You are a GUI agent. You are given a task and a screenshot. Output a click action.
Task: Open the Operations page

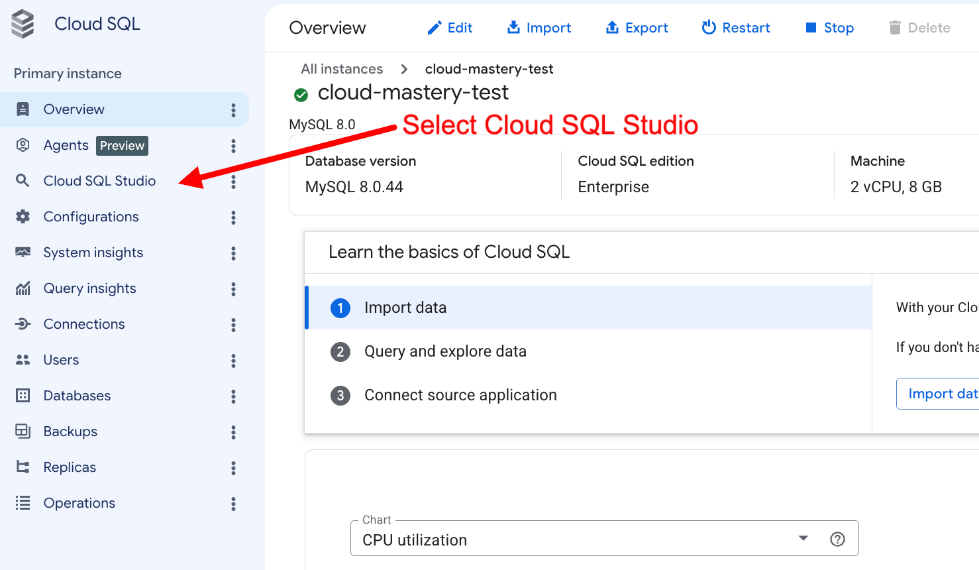click(x=125, y=503)
